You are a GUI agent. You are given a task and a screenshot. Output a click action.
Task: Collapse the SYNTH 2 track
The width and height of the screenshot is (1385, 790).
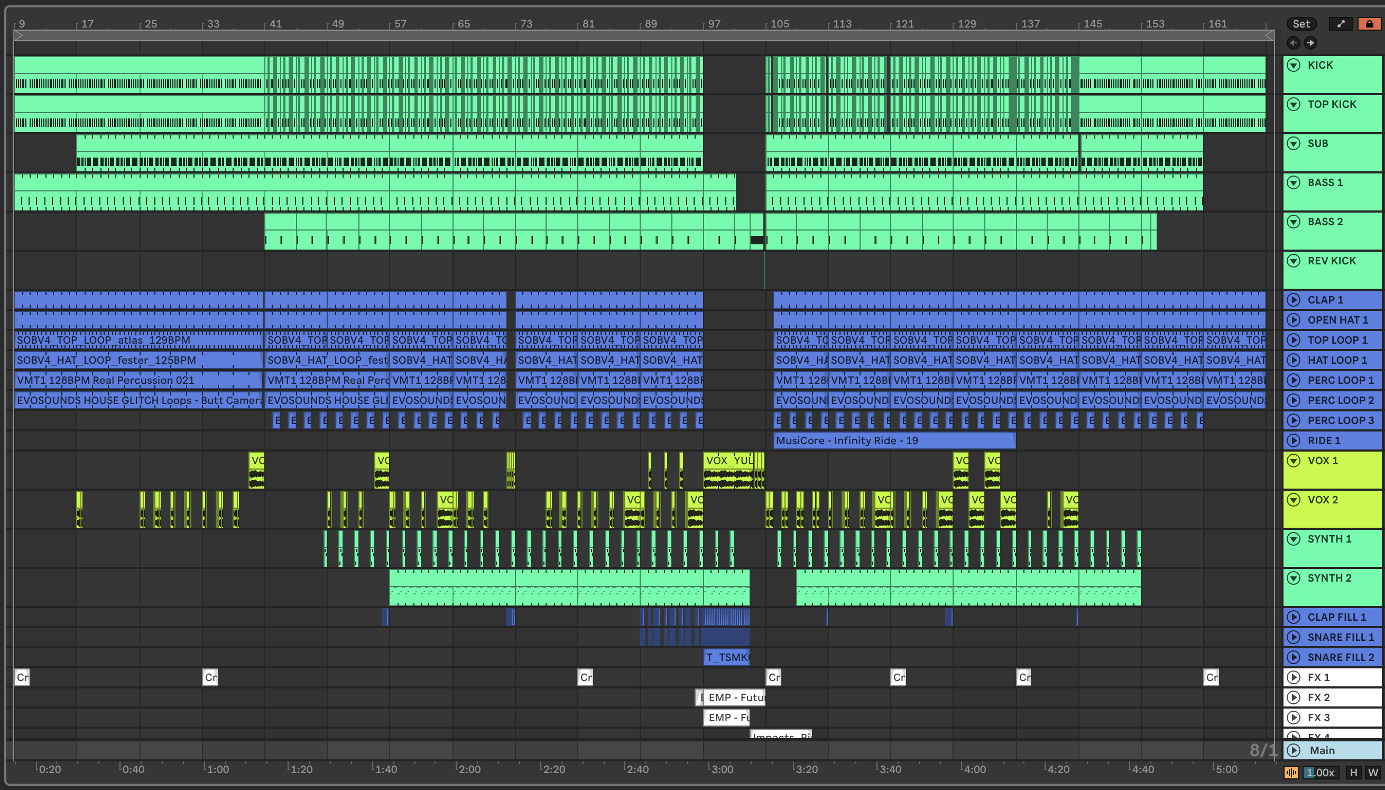click(x=1294, y=578)
